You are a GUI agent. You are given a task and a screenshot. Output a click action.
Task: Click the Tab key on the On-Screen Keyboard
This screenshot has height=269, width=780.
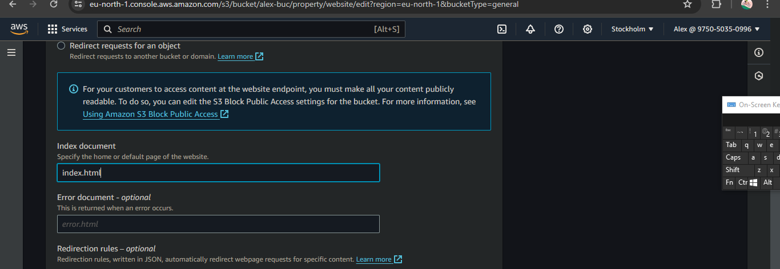click(731, 145)
